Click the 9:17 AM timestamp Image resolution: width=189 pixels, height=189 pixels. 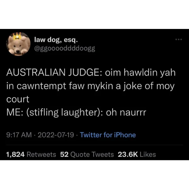[19, 135]
